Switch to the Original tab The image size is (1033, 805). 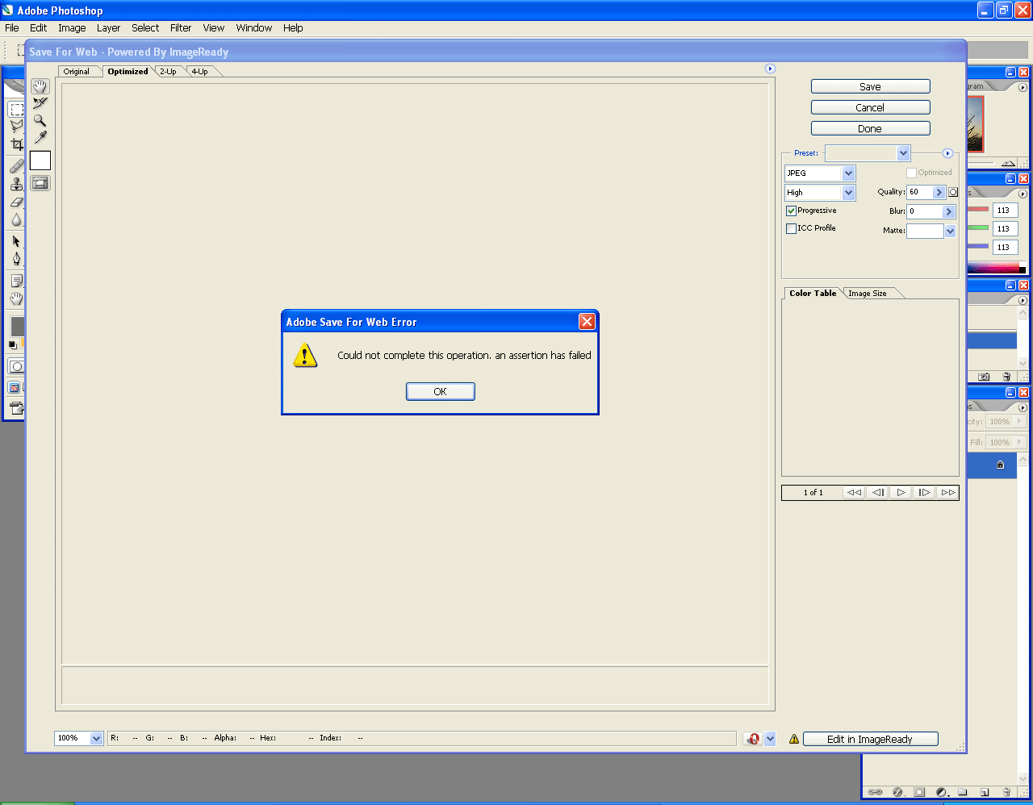pos(77,72)
